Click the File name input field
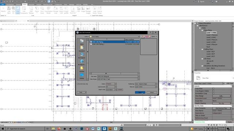This screenshot has width=234, height=131. pos(118,76)
